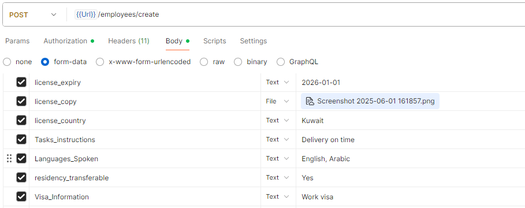Open the Text type dropdown for residency_transferable
The height and width of the screenshot is (208, 525).
[278, 177]
